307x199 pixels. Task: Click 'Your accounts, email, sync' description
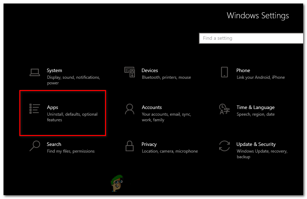[166, 117]
